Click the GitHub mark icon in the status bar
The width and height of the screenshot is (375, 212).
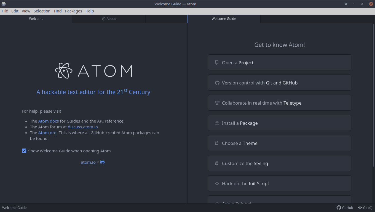coord(339,208)
